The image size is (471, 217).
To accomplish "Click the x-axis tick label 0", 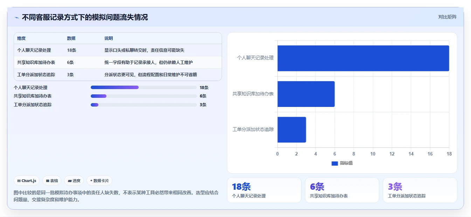I will pos(278,154).
